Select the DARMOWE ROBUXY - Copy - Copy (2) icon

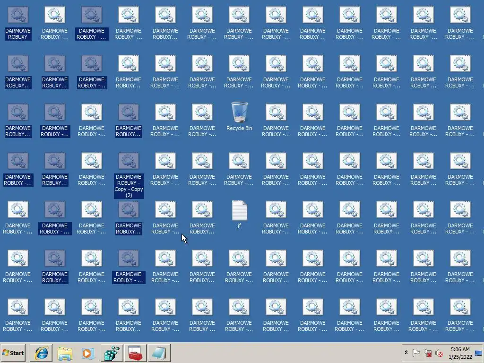(x=129, y=175)
